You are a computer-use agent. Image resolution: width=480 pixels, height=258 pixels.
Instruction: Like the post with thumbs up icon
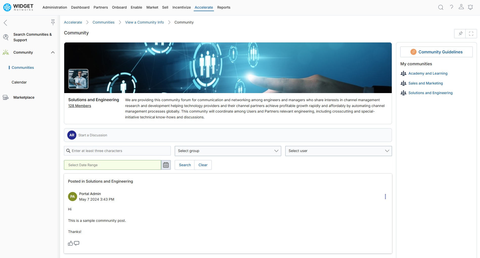pyautogui.click(x=70, y=243)
